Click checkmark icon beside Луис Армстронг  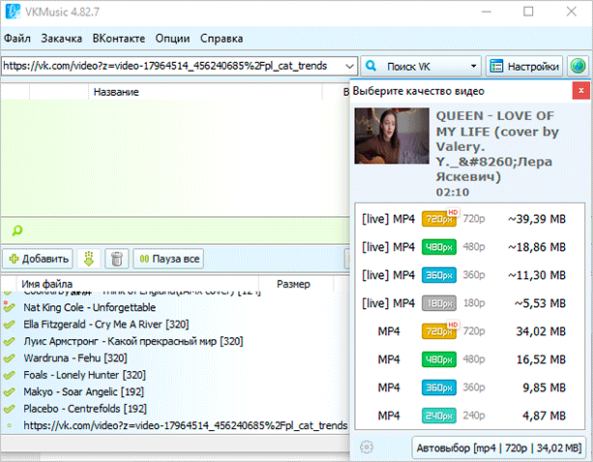coord(9,342)
